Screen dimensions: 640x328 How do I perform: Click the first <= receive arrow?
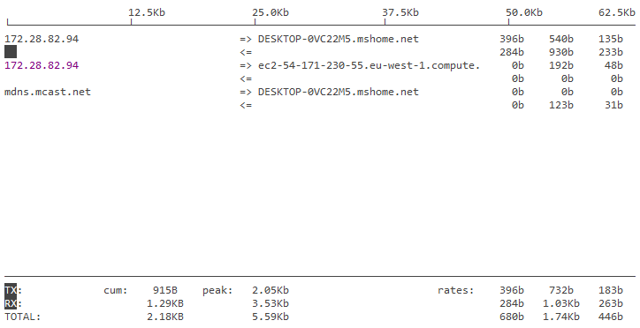(x=246, y=52)
